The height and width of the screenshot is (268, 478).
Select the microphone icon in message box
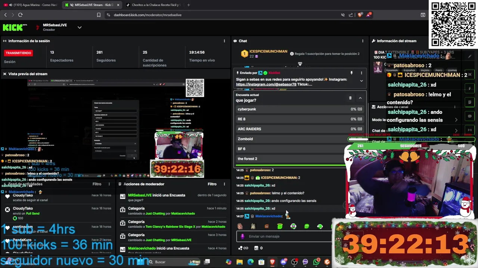(x=242, y=236)
